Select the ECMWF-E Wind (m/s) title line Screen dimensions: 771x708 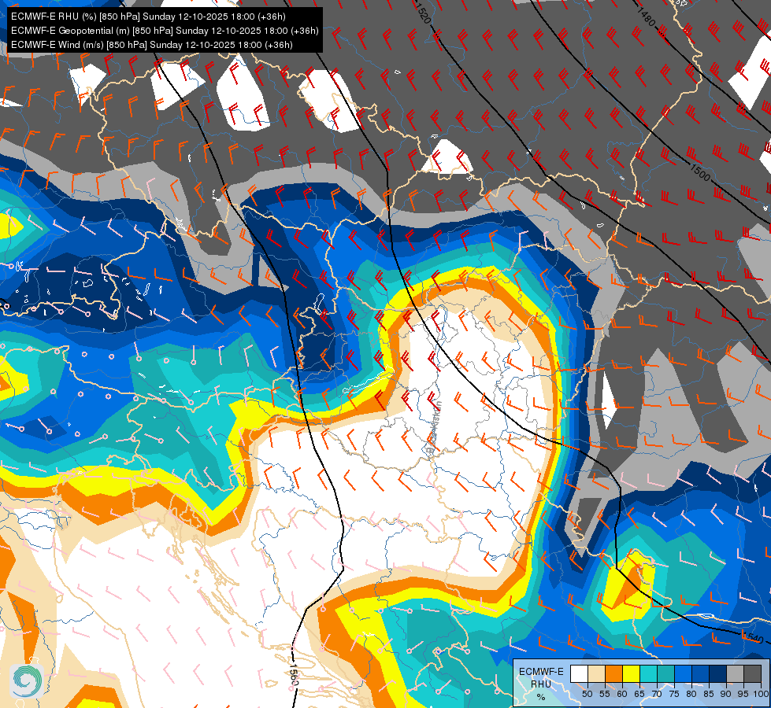tap(152, 45)
